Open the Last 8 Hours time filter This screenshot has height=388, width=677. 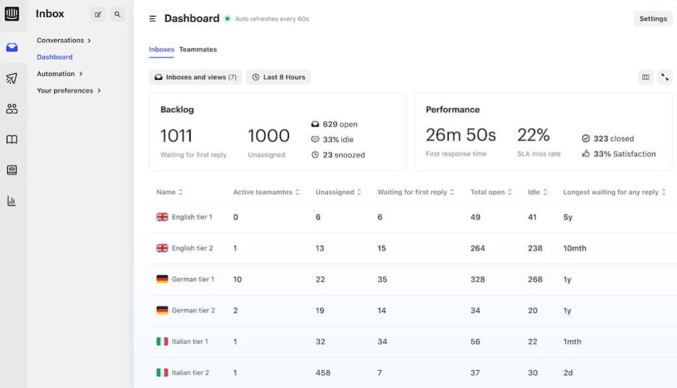278,77
